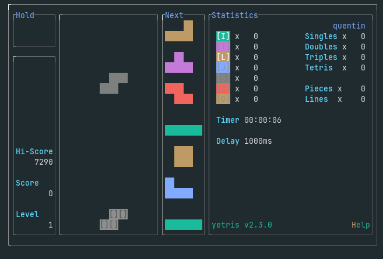Select the green I piece below the Z piece
Screen dimensions: 383x259
[x=184, y=130]
